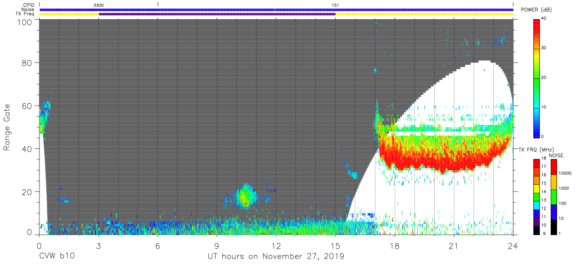The height and width of the screenshot is (266, 577).
Task: Click x-axis tick label '21'
Action: (x=454, y=245)
